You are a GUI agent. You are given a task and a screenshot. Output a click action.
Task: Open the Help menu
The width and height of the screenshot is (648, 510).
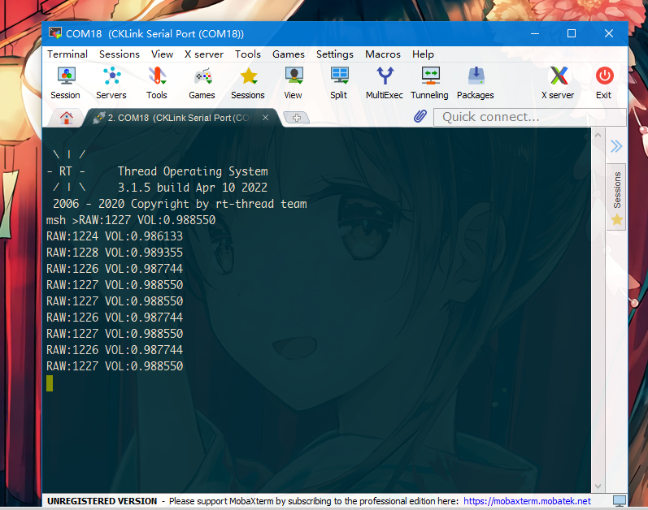(423, 54)
